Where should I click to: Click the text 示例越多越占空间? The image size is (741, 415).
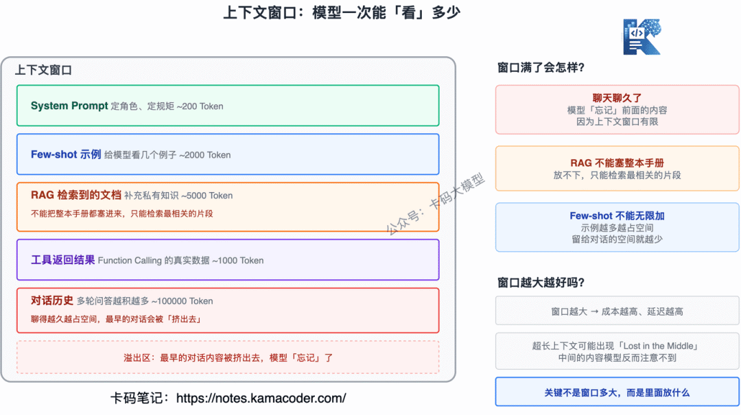click(x=617, y=227)
